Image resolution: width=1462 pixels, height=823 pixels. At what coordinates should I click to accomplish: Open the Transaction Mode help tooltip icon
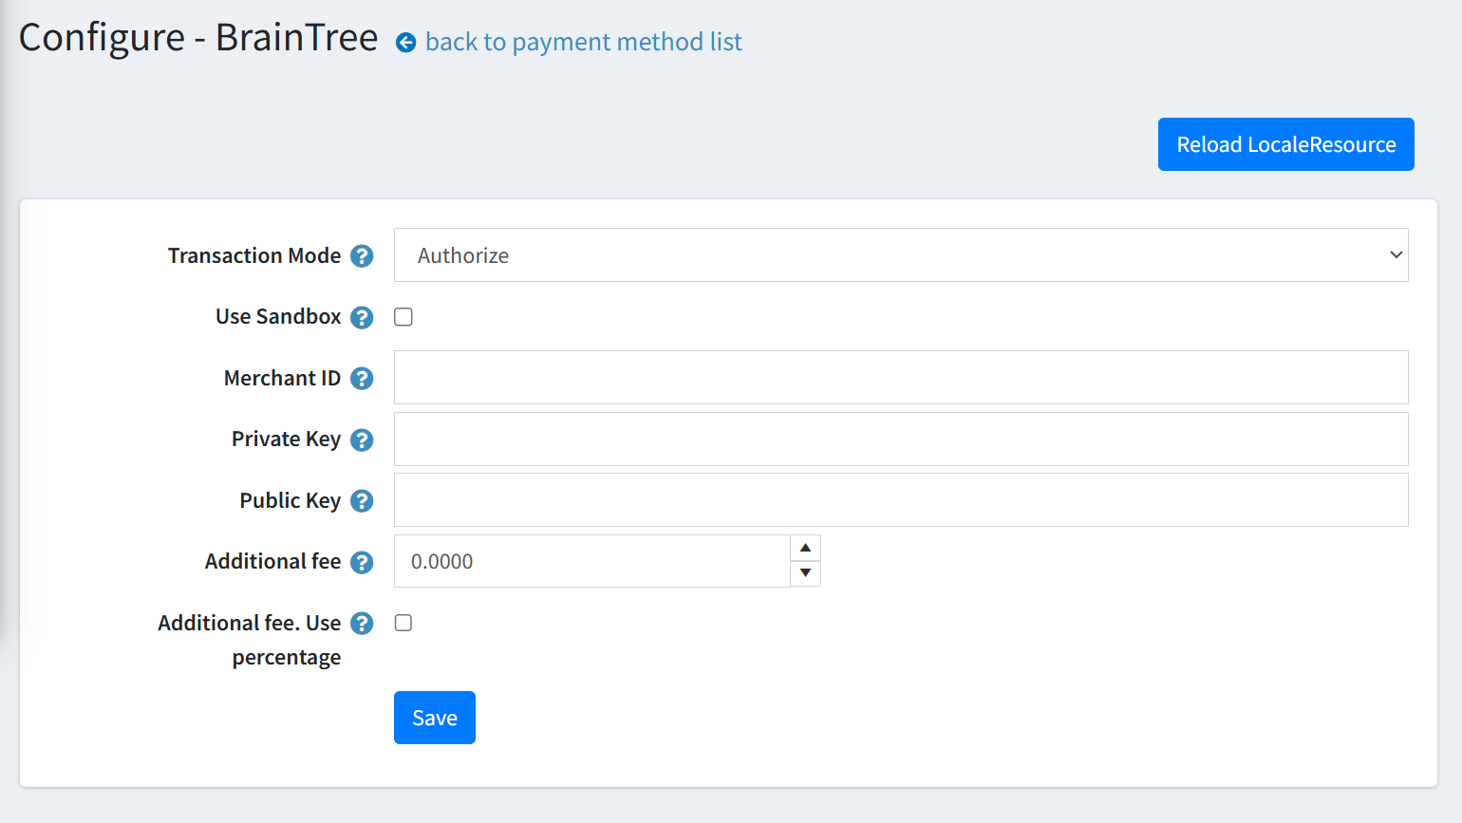(x=363, y=255)
